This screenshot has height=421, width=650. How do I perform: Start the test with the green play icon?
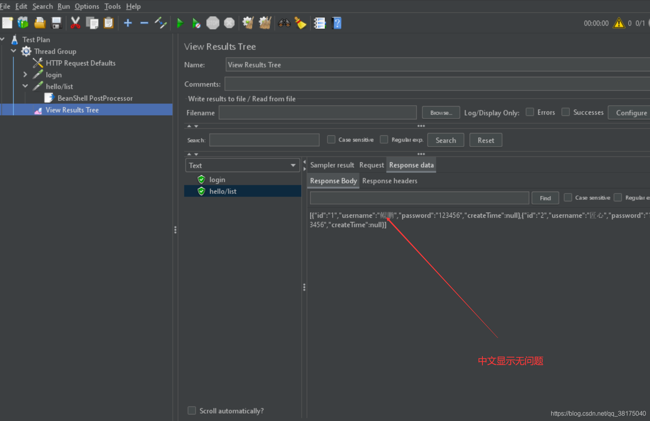click(180, 23)
